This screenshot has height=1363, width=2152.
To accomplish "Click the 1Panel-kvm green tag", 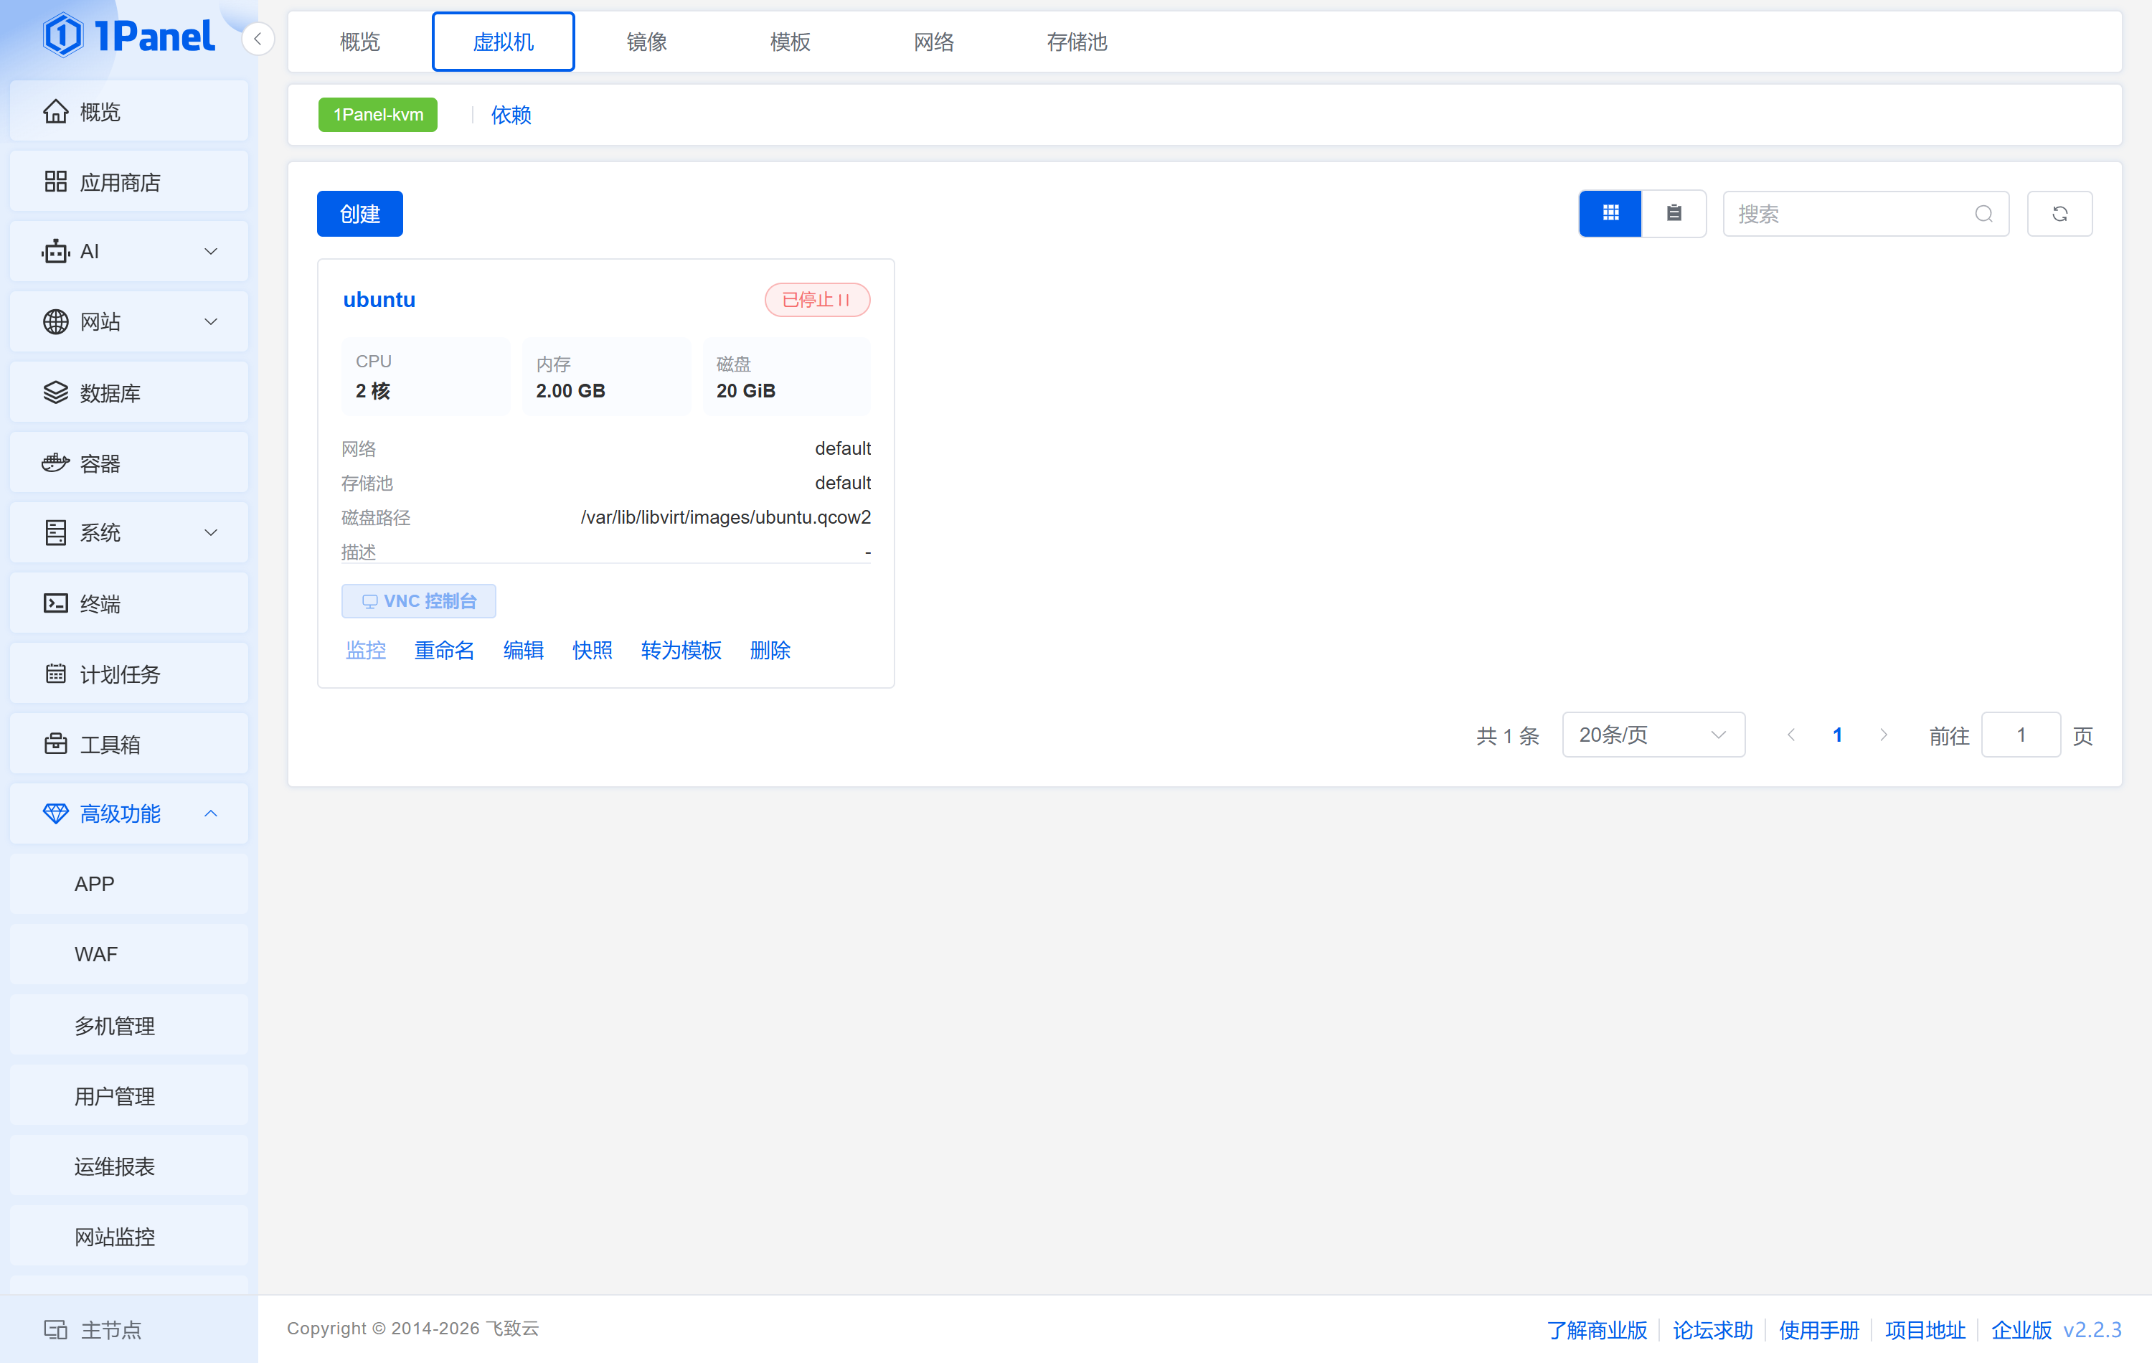I will coord(378,114).
